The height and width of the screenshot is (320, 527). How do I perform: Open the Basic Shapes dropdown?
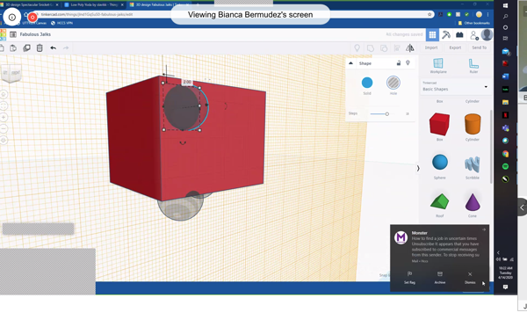coord(455,87)
